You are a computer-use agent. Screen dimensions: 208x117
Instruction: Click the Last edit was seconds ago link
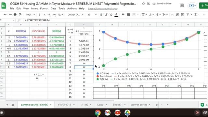pyautogui.click(x=103, y=8)
